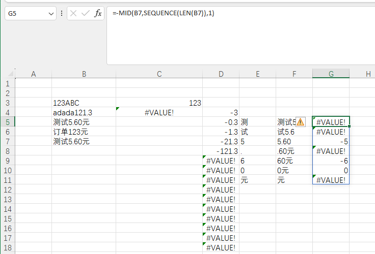Select cell F10 containing 0元
The image size is (375, 254).
(x=294, y=171)
